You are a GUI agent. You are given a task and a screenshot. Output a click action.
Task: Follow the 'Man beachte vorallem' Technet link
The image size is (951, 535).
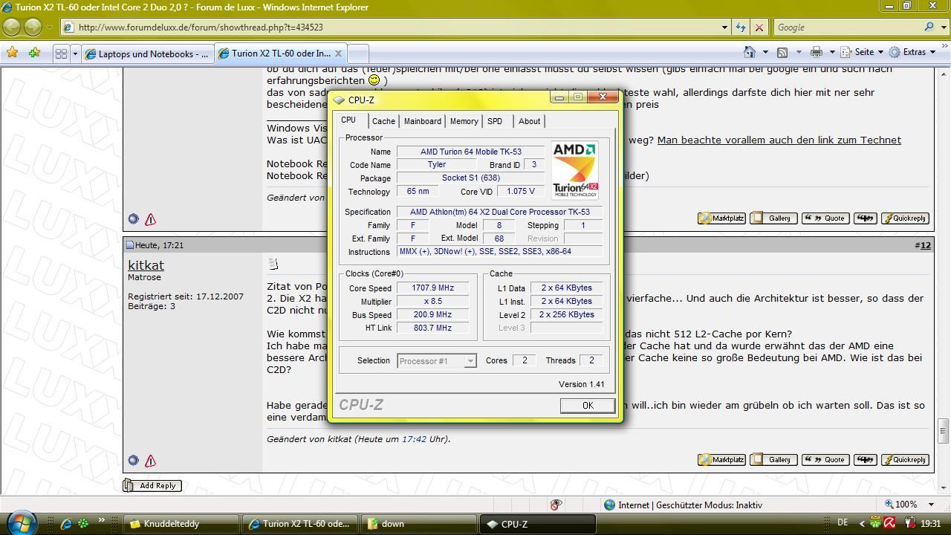(779, 140)
